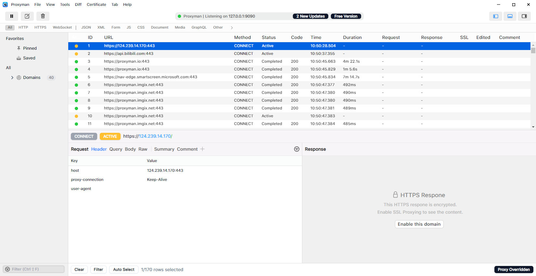Sort by Duration column header
The width and height of the screenshot is (536, 276).
click(352, 37)
